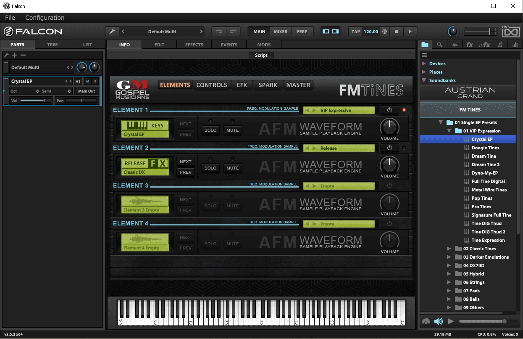The height and width of the screenshot is (339, 523).
Task: Open the Main Out output dropdown
Action: coord(87,91)
